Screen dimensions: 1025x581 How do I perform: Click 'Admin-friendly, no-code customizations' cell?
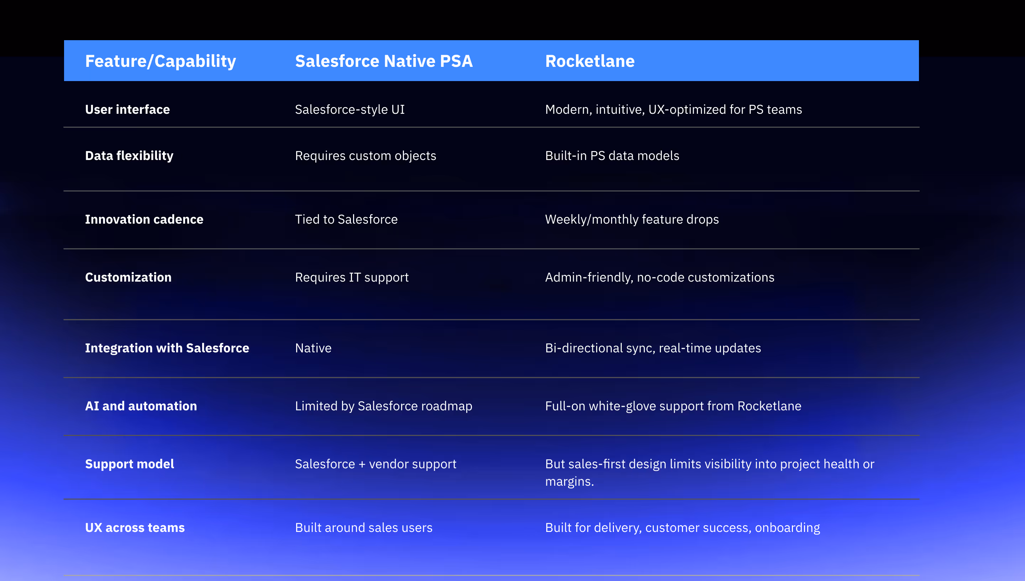pos(659,277)
